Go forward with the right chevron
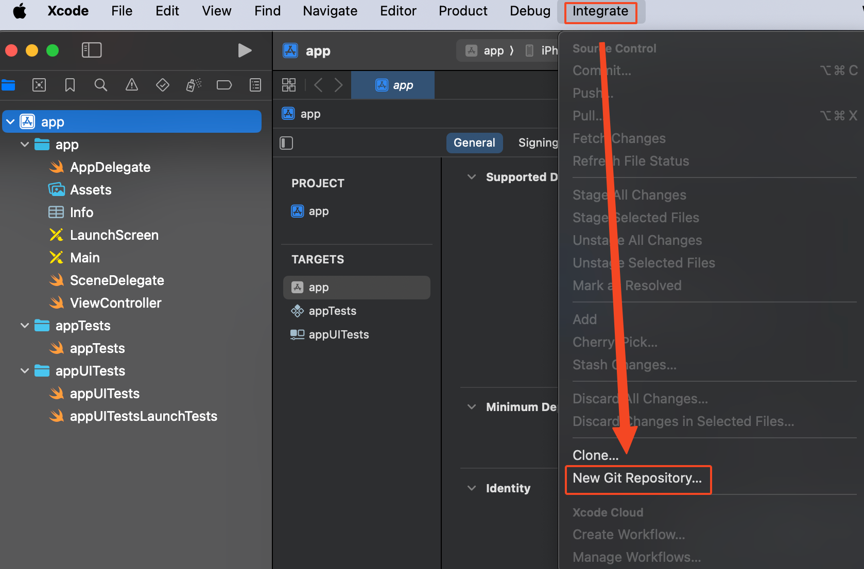Image resolution: width=864 pixels, height=569 pixels. 338,85
